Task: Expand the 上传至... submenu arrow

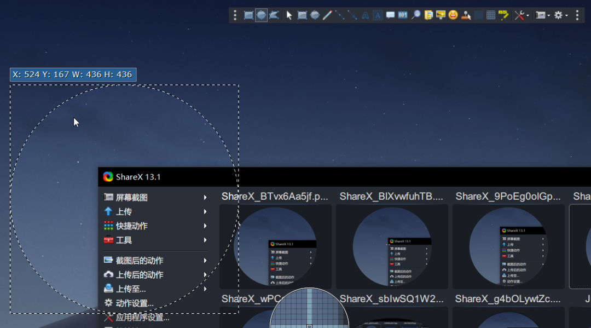Action: pos(205,289)
